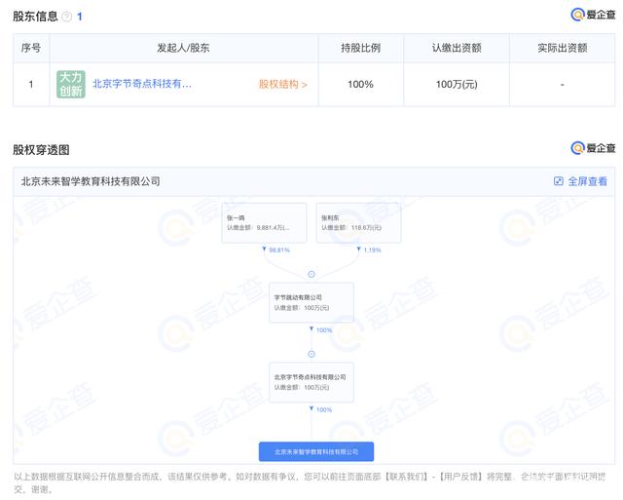This screenshot has height=500, width=623.
Task: Click the help icon beside 股东信息
Action: [67, 17]
